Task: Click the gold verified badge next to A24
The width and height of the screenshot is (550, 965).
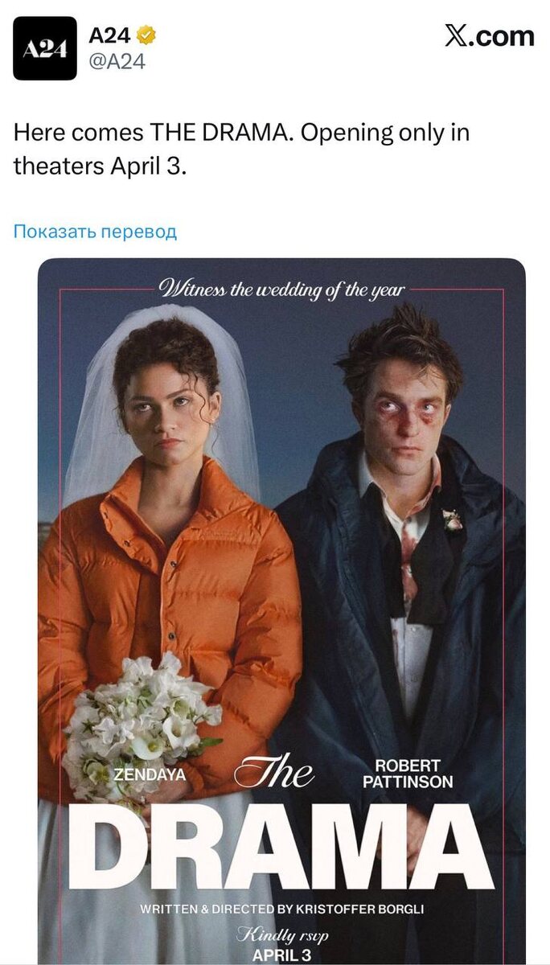Action: 146,35
